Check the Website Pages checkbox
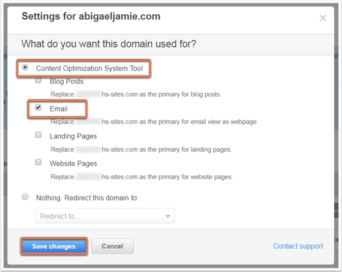Viewport: 342px width, 272px height. click(39, 162)
